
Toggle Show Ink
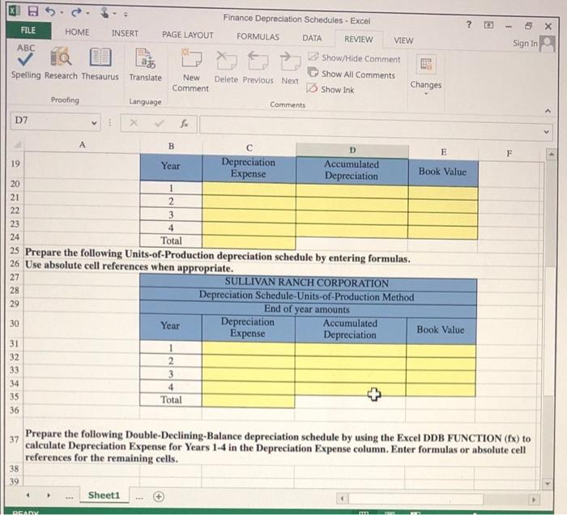330,89
